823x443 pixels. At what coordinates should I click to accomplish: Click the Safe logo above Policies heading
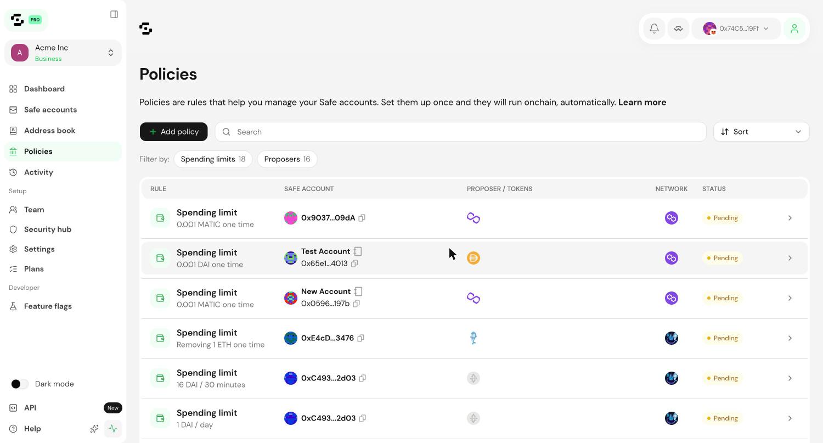pos(146,29)
